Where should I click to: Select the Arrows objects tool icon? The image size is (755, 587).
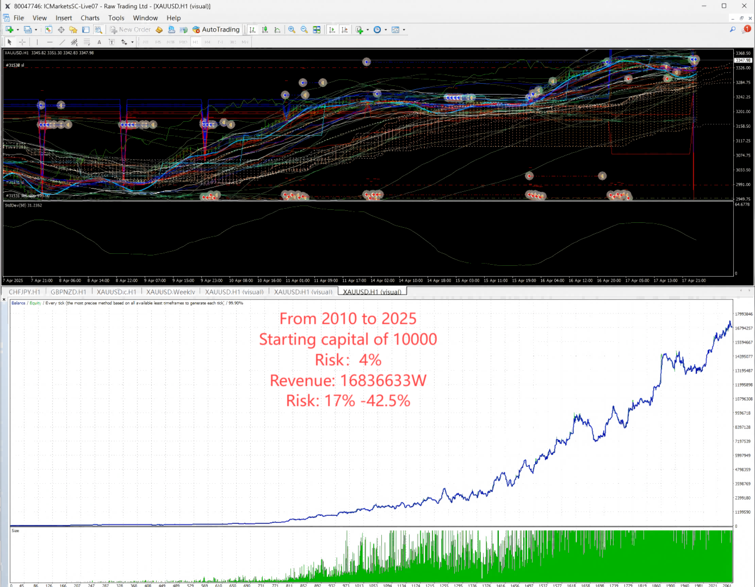tap(124, 42)
